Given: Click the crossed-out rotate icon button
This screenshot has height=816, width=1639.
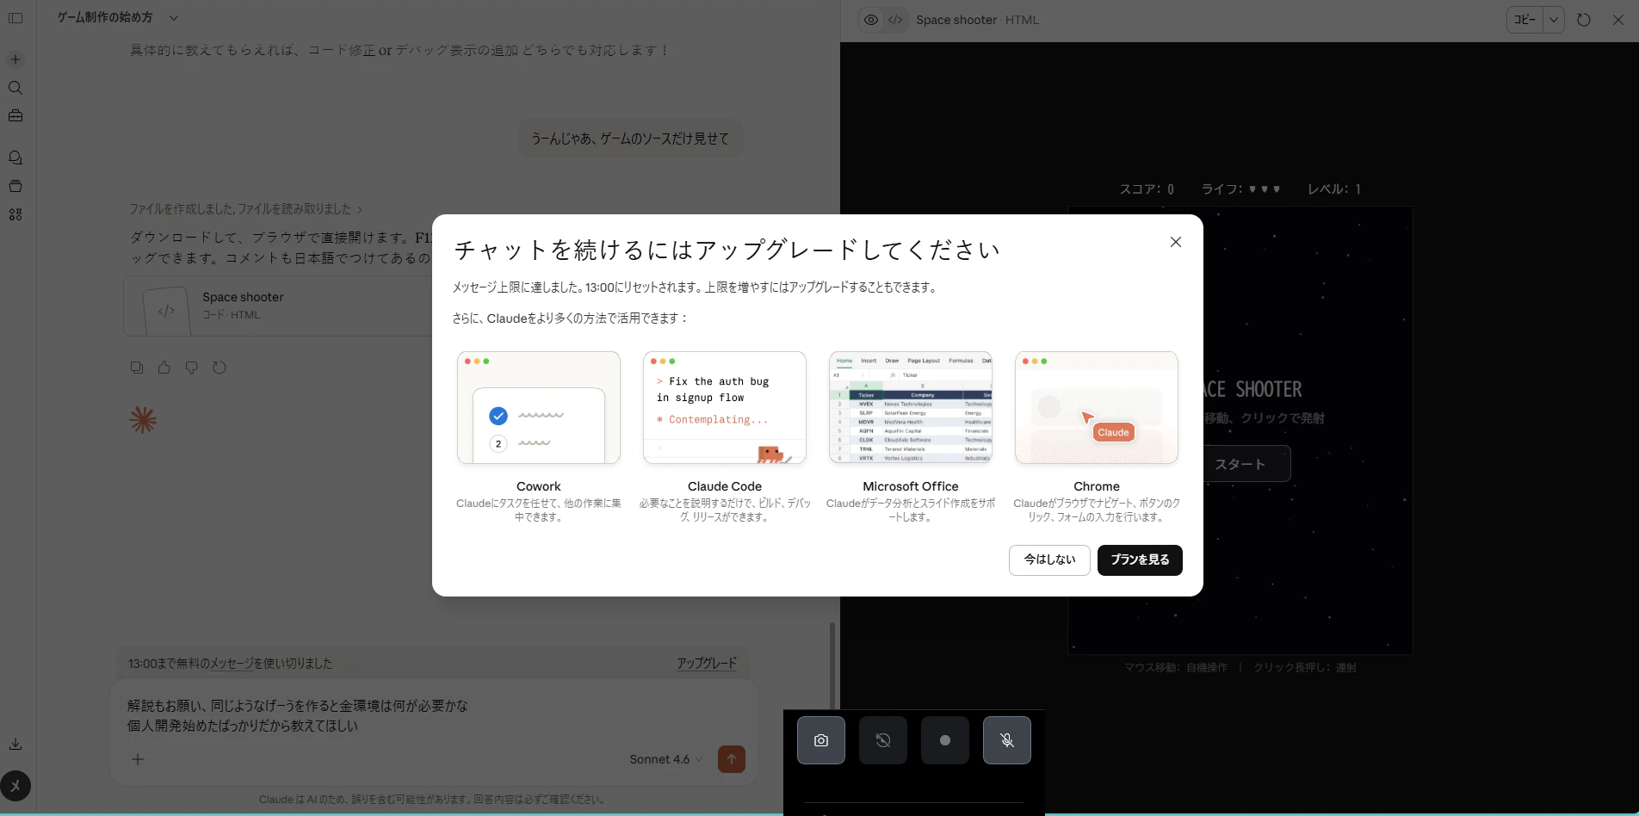Looking at the screenshot, I should [x=883, y=740].
